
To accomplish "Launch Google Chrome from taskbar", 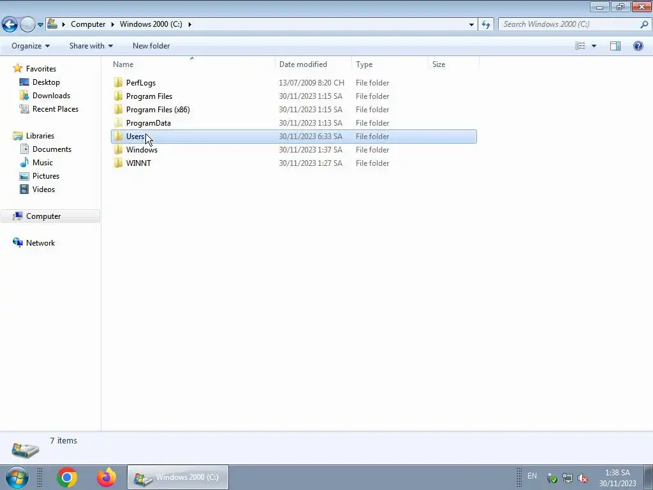I will click(x=67, y=477).
